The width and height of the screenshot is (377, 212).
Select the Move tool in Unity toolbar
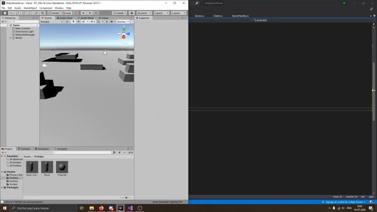(x=11, y=13)
